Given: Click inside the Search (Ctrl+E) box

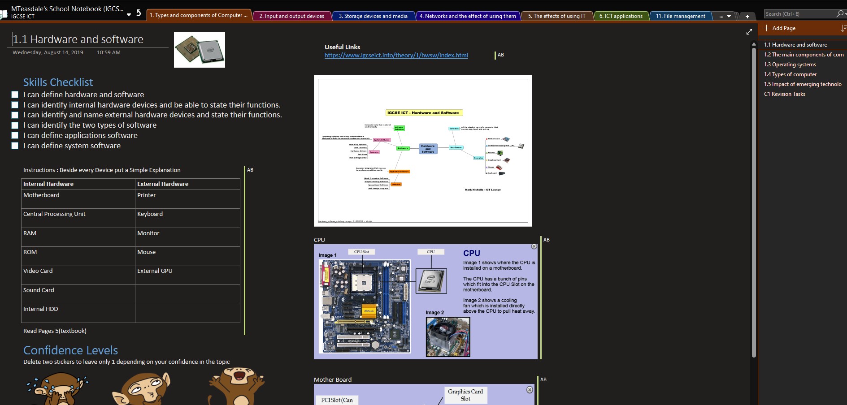Looking at the screenshot, I should pos(798,14).
